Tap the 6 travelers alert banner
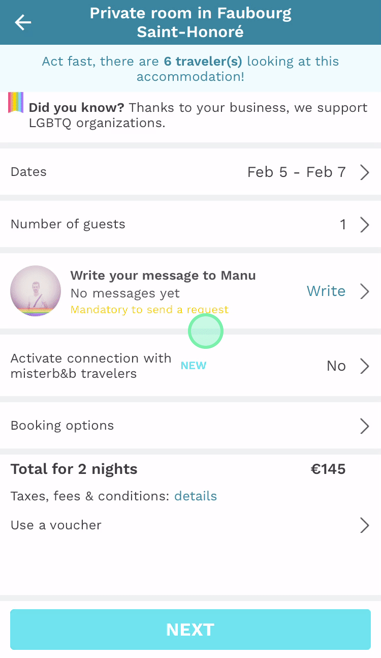 [x=190, y=69]
